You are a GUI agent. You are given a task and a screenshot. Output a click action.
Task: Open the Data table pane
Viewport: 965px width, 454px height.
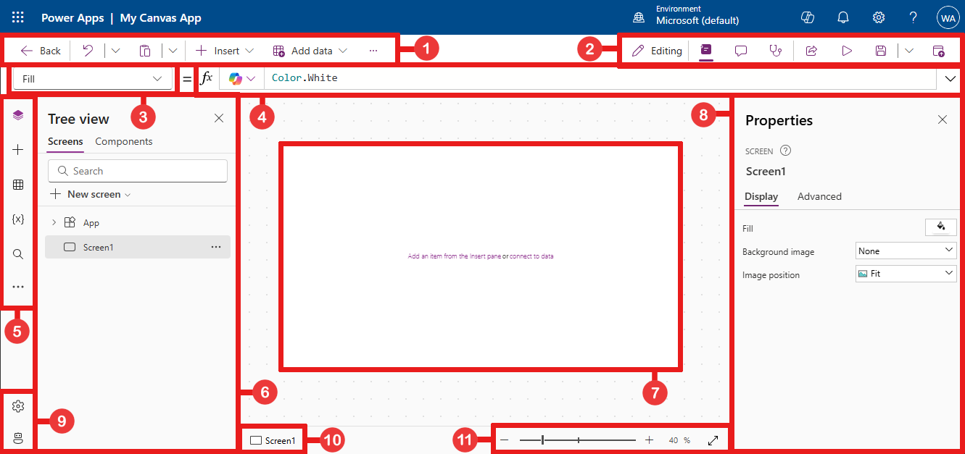(18, 185)
